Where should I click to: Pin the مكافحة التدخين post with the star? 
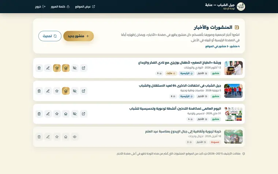57,114
